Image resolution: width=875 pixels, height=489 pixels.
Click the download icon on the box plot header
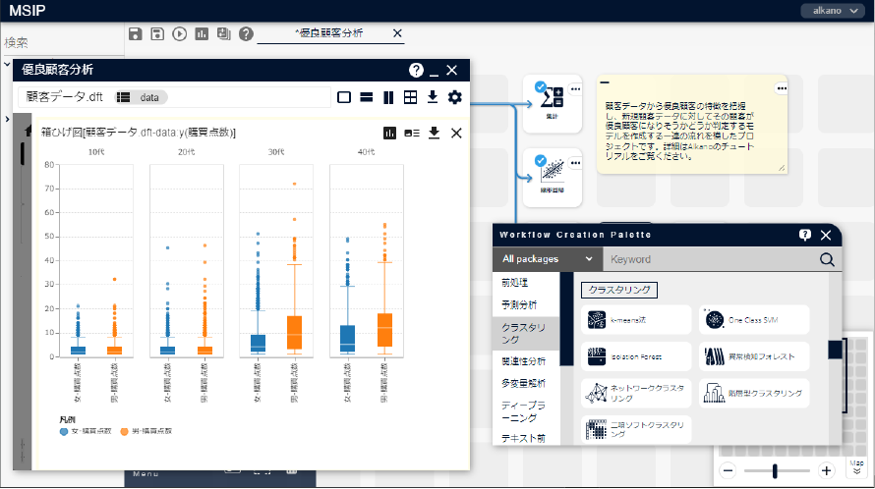coord(434,133)
